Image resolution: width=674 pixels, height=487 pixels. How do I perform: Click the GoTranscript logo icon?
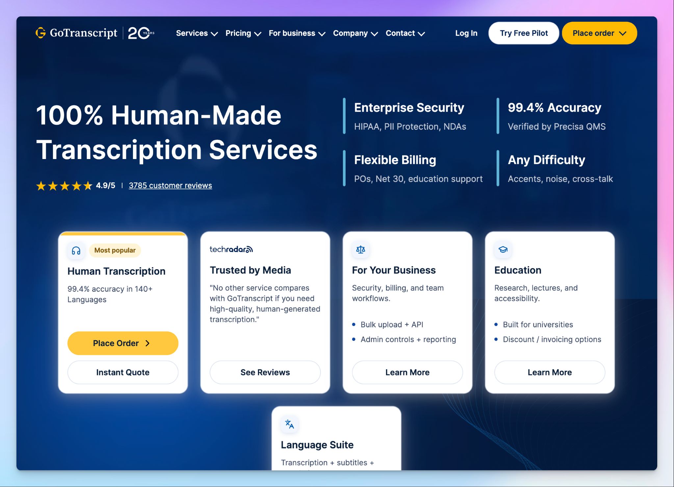pos(41,33)
